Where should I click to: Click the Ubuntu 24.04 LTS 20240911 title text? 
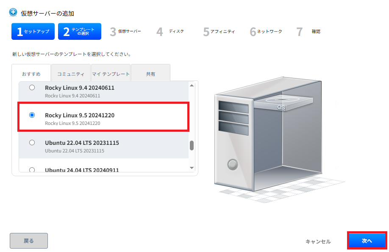coord(82,170)
